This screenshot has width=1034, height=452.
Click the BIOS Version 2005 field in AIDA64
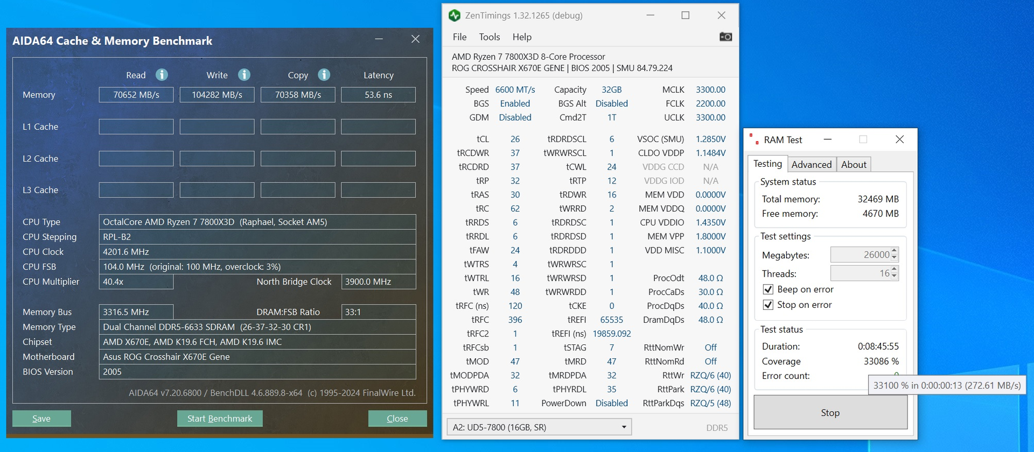(x=257, y=372)
